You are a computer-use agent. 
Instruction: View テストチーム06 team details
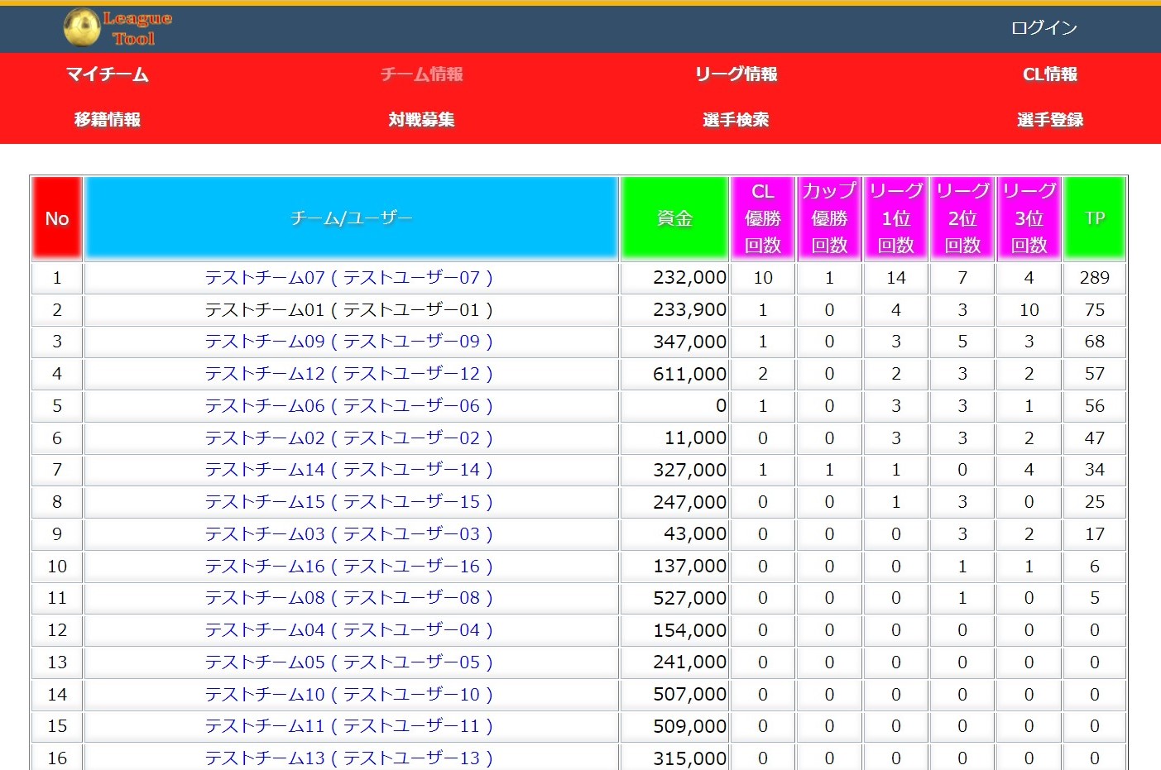tap(348, 406)
